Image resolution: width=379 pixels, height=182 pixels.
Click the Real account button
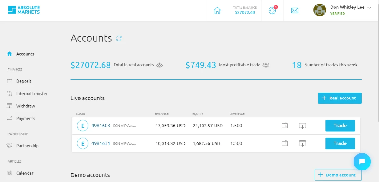click(340, 98)
